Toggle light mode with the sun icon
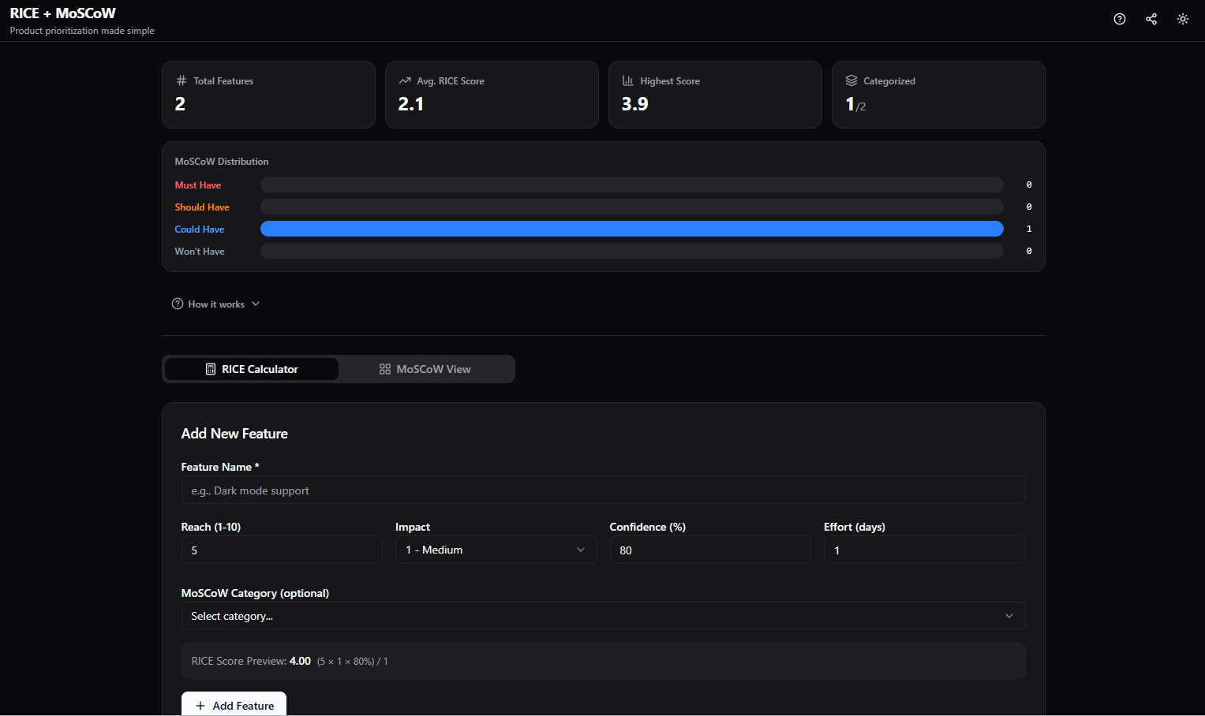 (x=1182, y=19)
